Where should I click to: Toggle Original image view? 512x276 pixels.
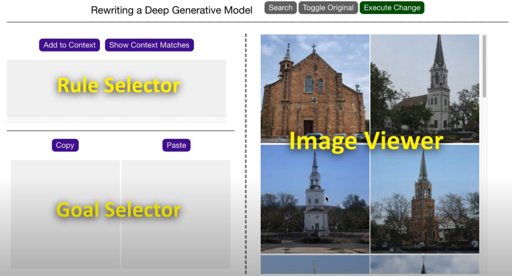pos(328,8)
